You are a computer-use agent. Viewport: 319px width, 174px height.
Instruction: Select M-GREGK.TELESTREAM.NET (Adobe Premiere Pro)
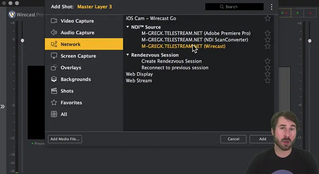pyautogui.click(x=196, y=33)
